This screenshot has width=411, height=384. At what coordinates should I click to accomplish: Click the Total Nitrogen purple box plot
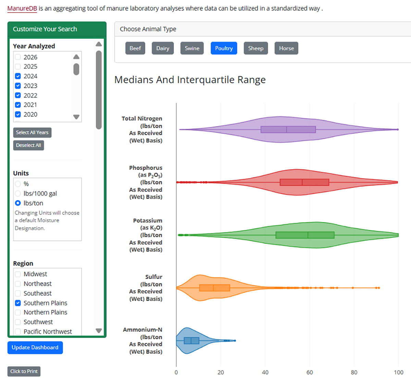pos(288,129)
